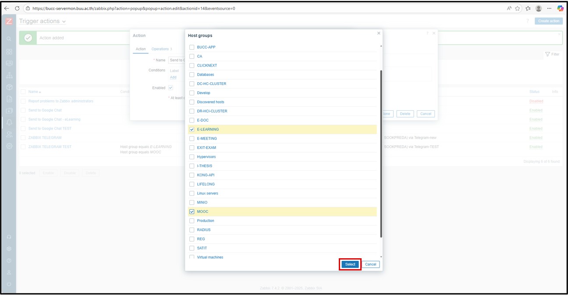Open browser Settings and more menu
This screenshot has width=568, height=295.
click(549, 8)
